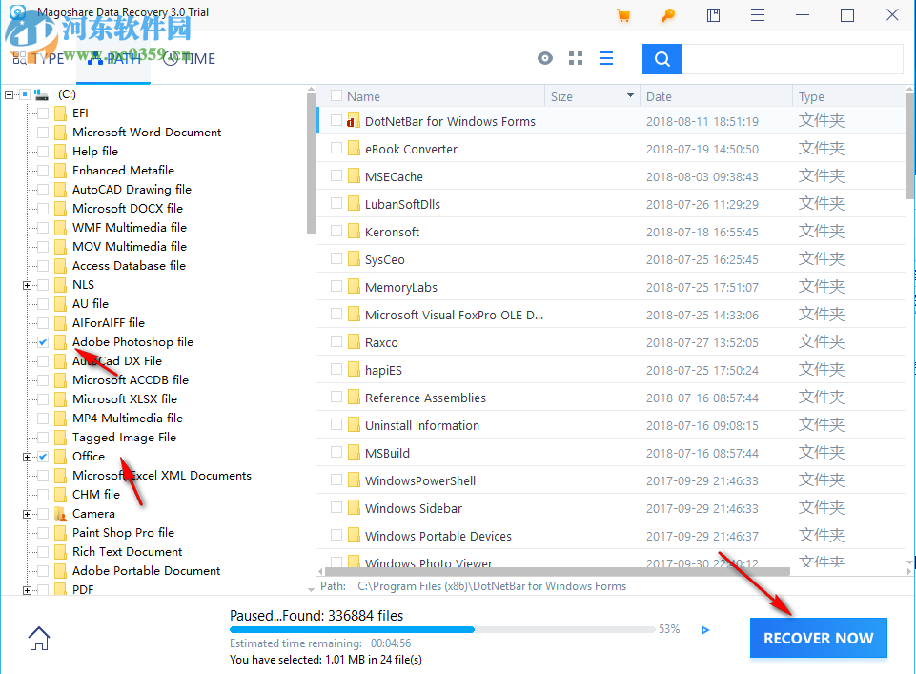Switch to grid view of results
This screenshot has height=674, width=916.
click(575, 58)
